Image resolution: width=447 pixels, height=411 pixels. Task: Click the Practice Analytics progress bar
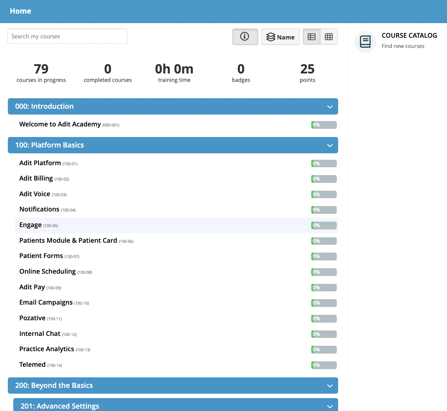[x=324, y=349]
